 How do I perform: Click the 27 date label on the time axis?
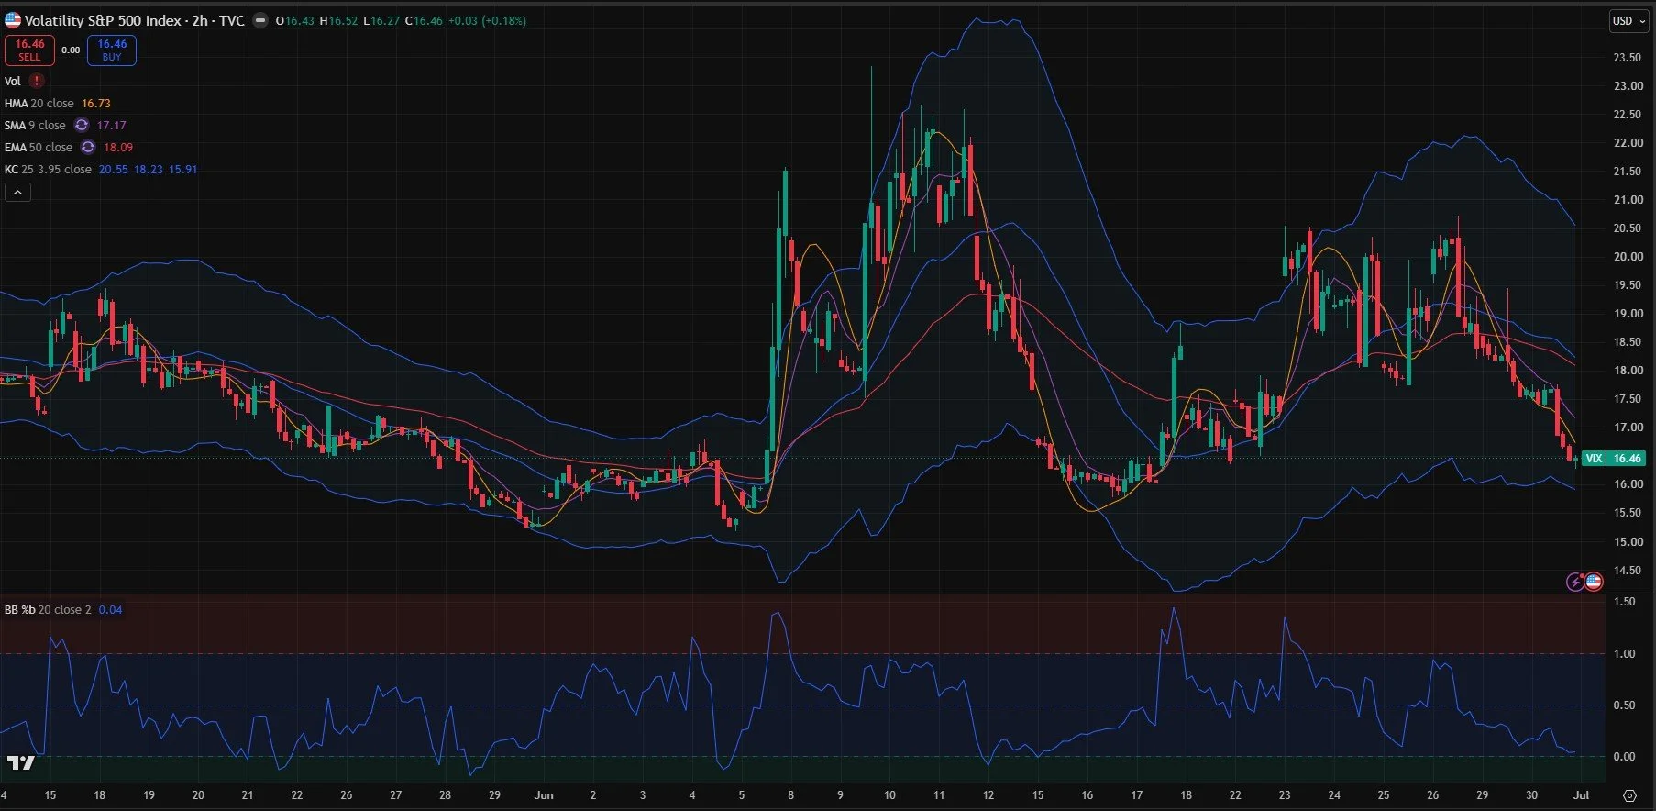395,794
